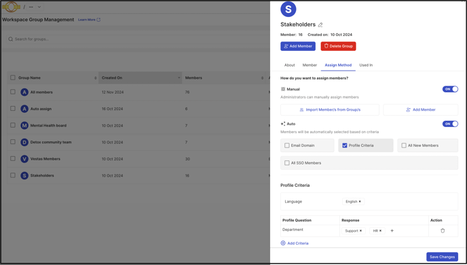Check the Mental Health board row checkbox
Image resolution: width=467 pixels, height=265 pixels.
click(x=13, y=125)
